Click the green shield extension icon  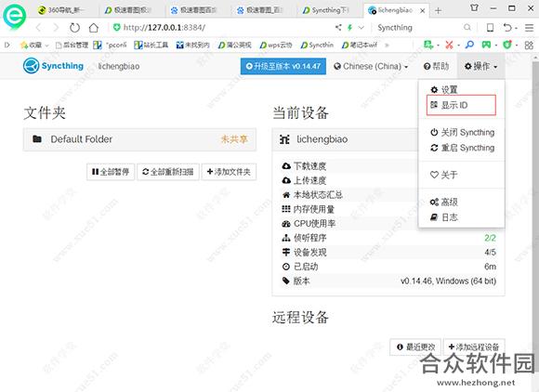[507, 45]
